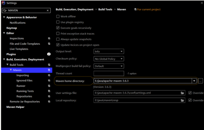Open Maven Repositories settings
The image size is (204, 130).
point(24,96)
